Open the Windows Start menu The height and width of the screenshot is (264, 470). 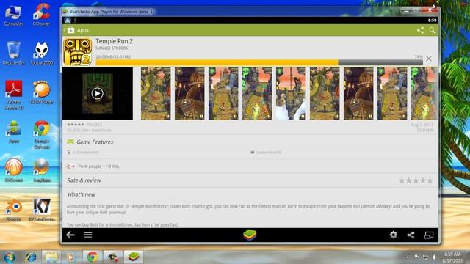click(x=10, y=257)
